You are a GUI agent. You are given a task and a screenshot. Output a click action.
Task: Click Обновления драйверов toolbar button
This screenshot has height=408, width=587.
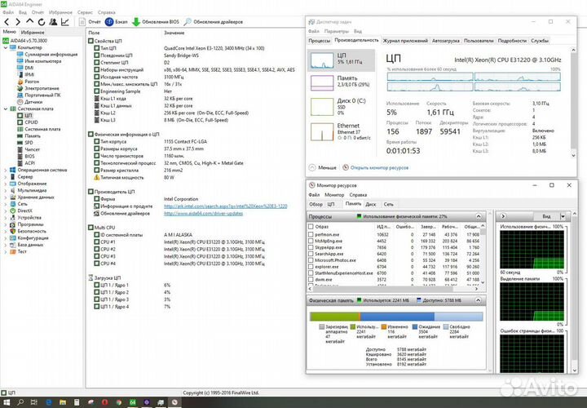214,22
